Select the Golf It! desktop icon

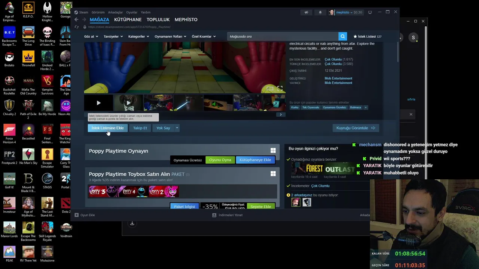[x=9, y=181]
